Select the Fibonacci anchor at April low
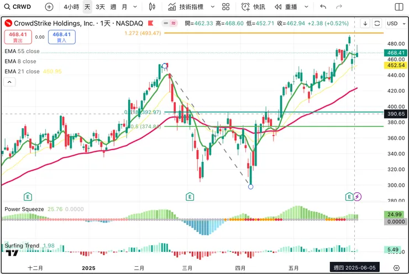The width and height of the screenshot is (409, 274). [x=251, y=187]
